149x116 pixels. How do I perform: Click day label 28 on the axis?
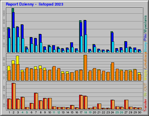point(130,113)
